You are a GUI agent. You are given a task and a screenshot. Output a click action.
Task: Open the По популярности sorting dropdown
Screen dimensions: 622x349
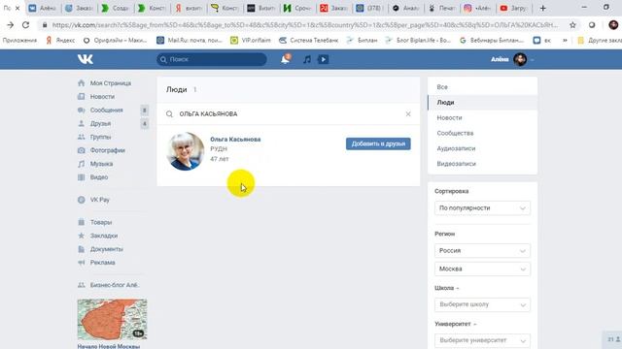[x=482, y=208]
